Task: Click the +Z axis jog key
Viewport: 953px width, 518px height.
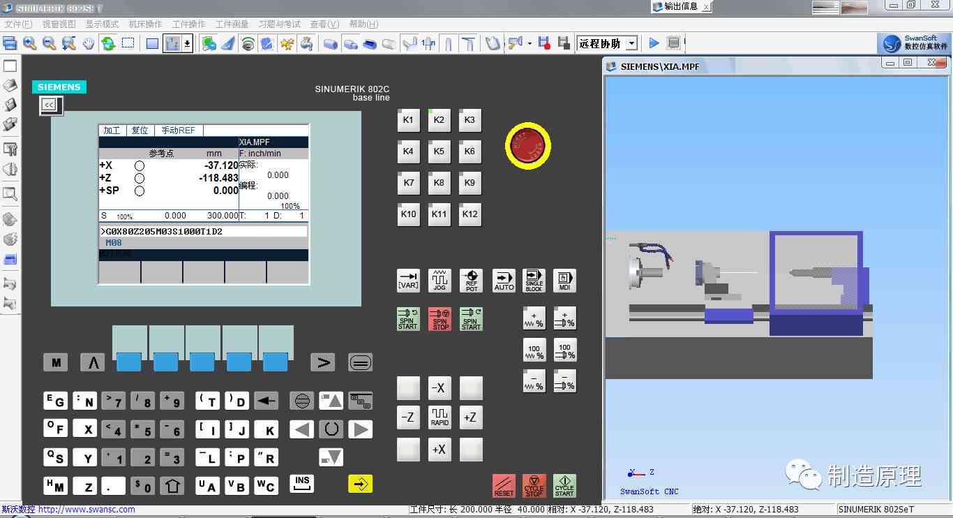Action: [x=471, y=417]
